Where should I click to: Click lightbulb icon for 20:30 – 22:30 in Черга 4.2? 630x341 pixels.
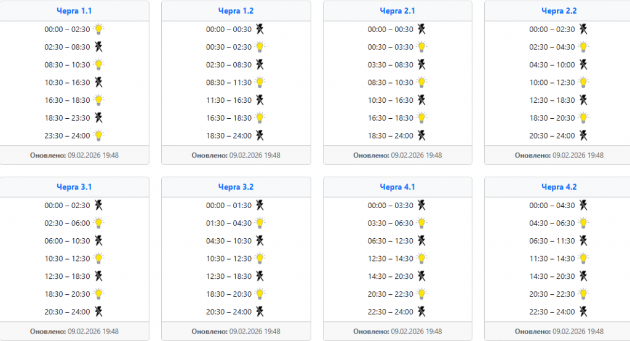[583, 294]
